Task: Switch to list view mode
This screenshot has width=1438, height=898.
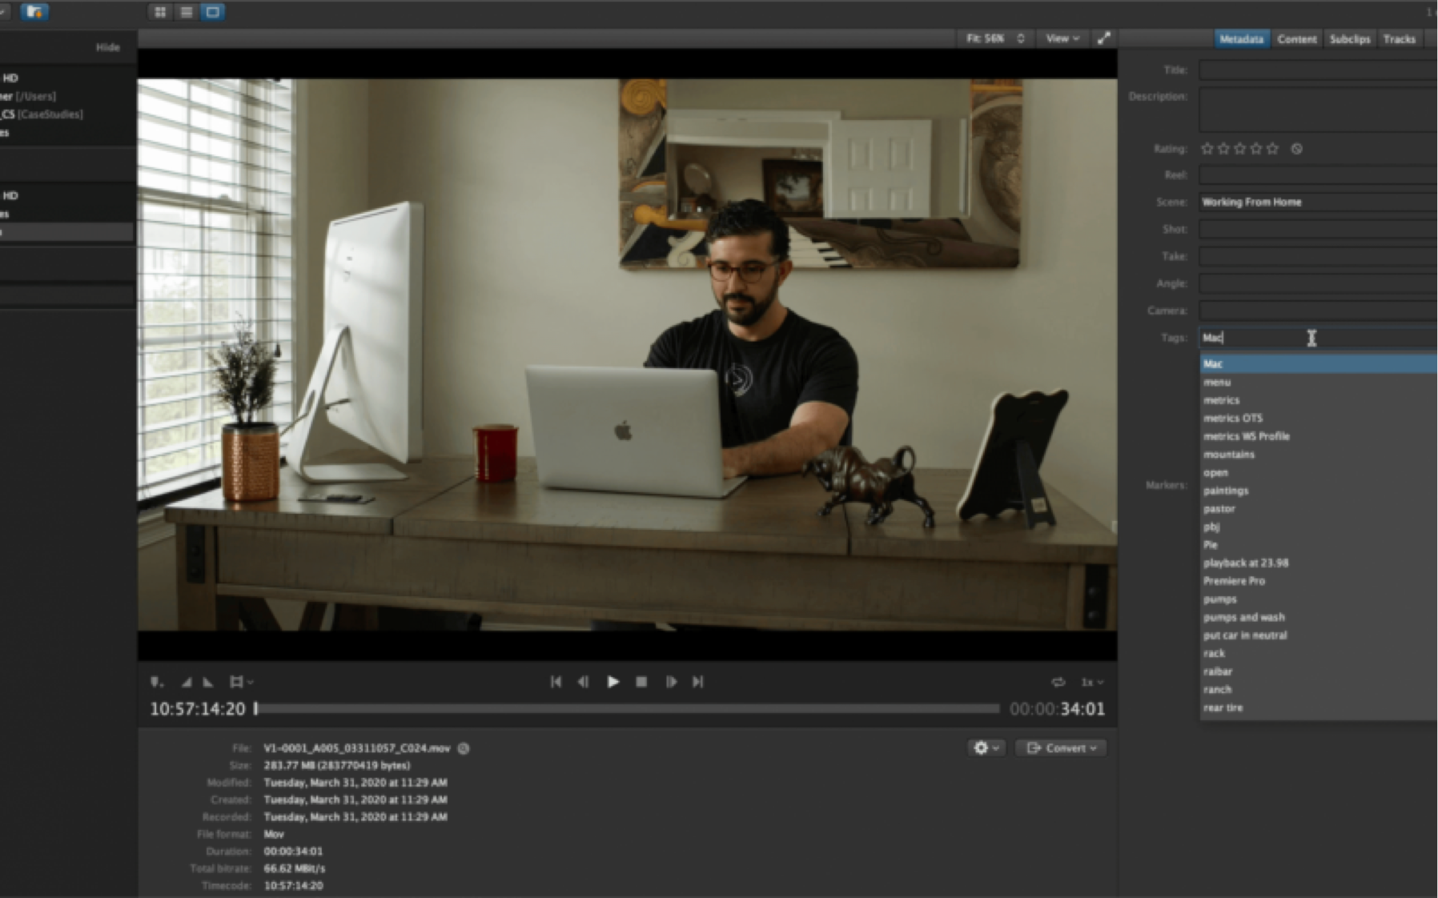Action: [x=187, y=12]
